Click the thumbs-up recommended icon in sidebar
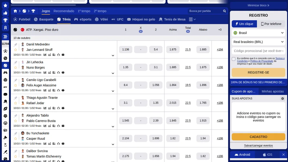The height and width of the screenshot is (162, 288). (x=5, y=13)
